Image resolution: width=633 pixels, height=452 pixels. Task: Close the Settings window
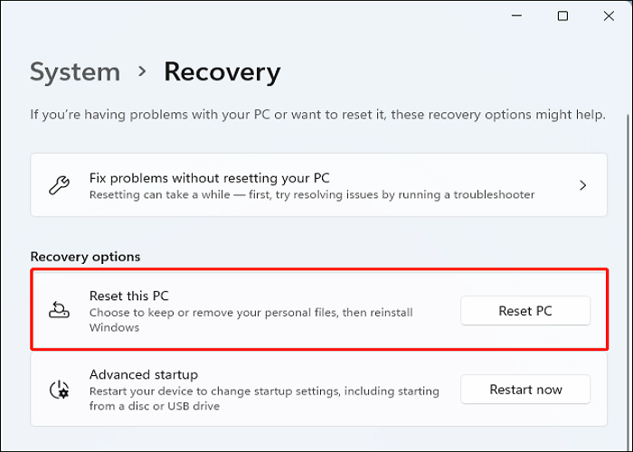(x=609, y=16)
